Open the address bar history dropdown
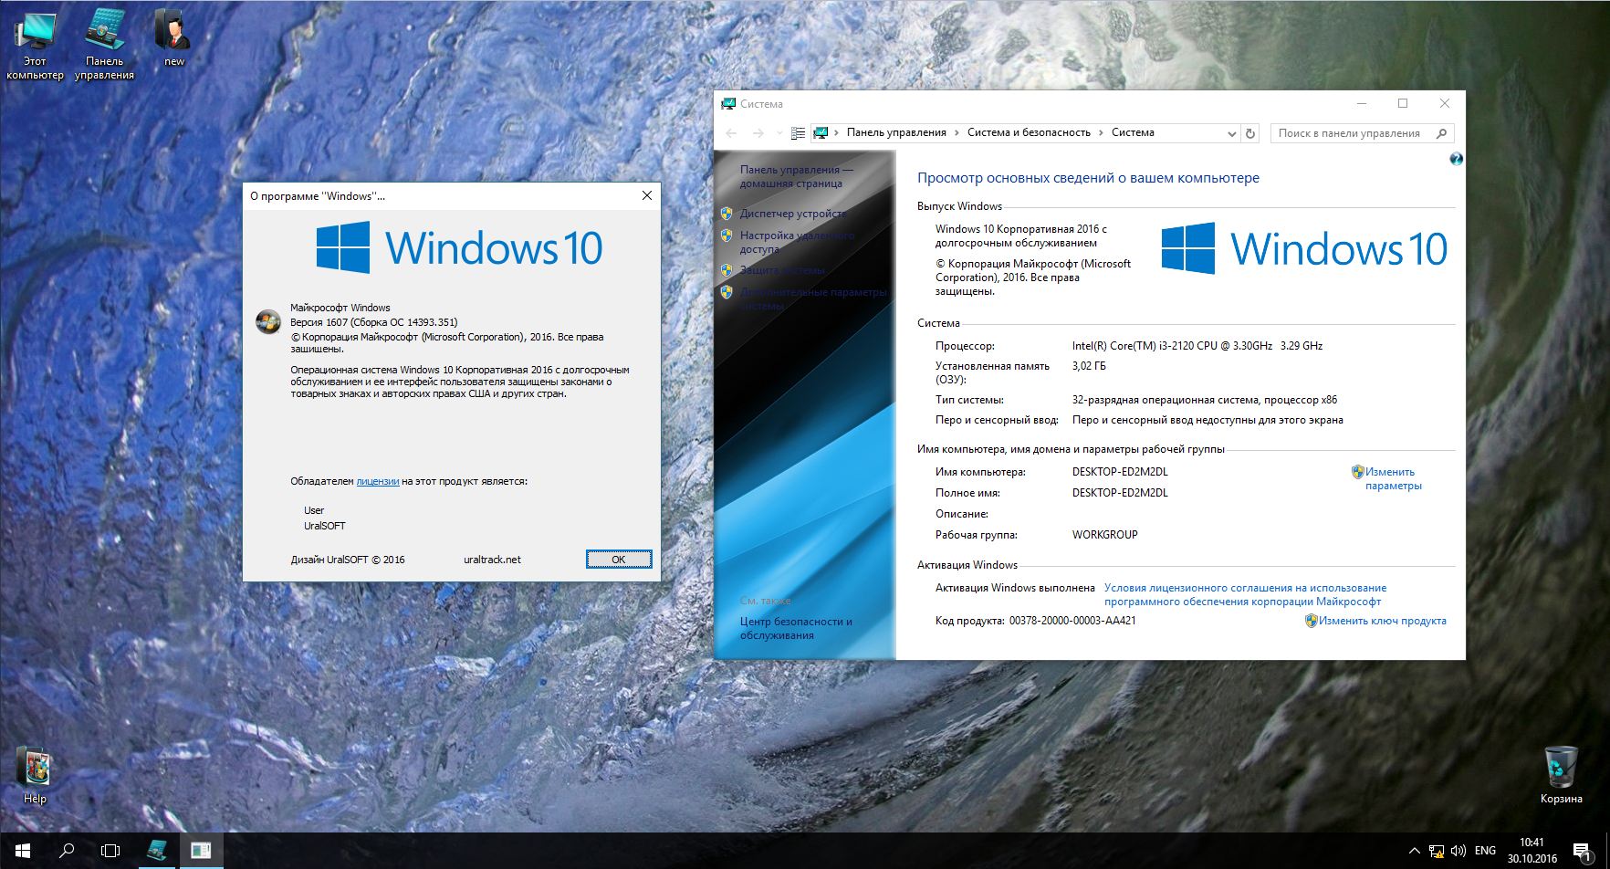The width and height of the screenshot is (1610, 869). (x=1231, y=133)
